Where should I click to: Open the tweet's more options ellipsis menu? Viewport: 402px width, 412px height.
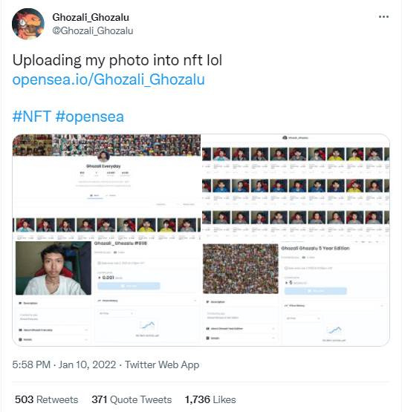point(383,17)
